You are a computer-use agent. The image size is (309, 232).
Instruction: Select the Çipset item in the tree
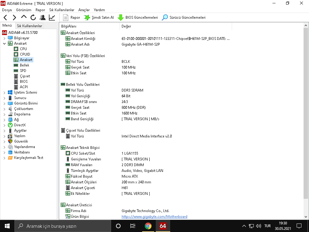(25, 76)
